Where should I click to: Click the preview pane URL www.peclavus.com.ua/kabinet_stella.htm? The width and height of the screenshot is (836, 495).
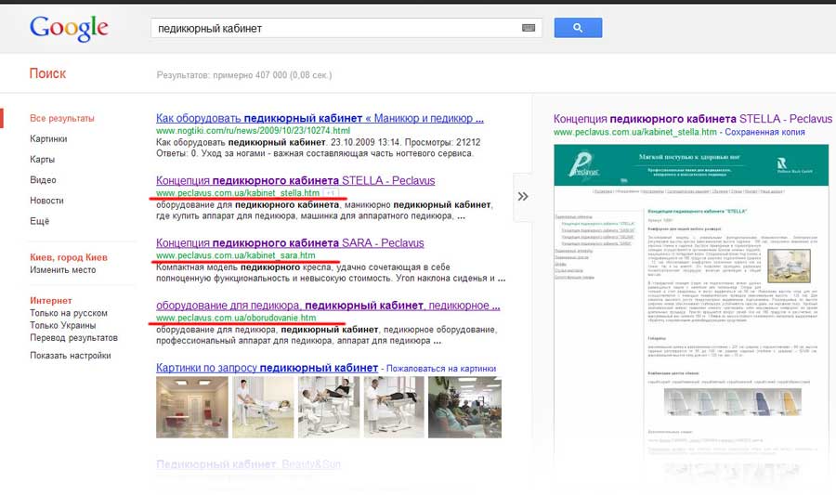[635, 132]
